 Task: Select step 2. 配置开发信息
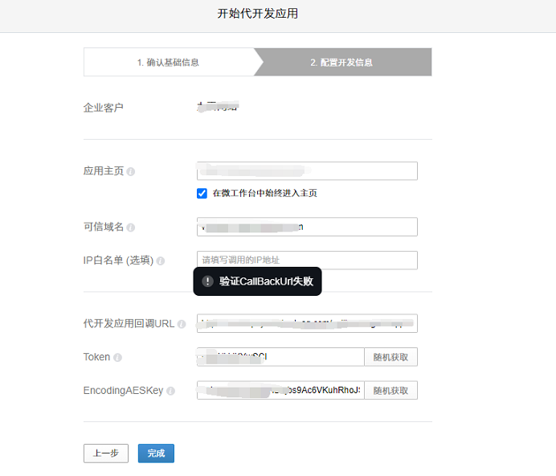341,62
